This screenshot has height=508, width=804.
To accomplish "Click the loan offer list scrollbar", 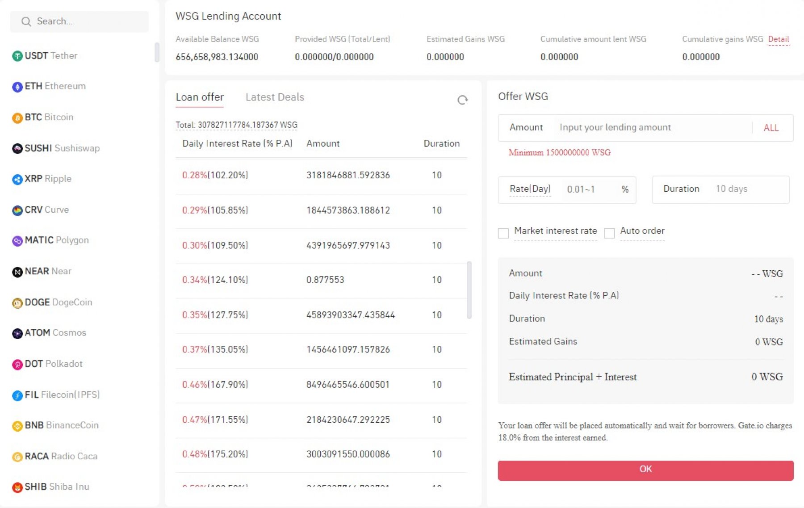I will (469, 290).
